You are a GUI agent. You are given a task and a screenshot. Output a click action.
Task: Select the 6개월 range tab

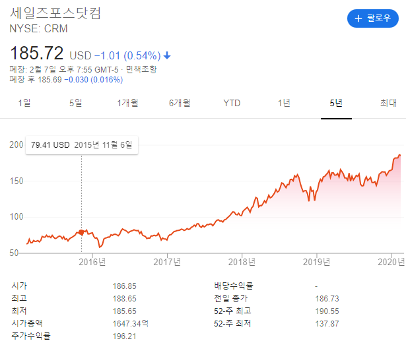click(180, 103)
